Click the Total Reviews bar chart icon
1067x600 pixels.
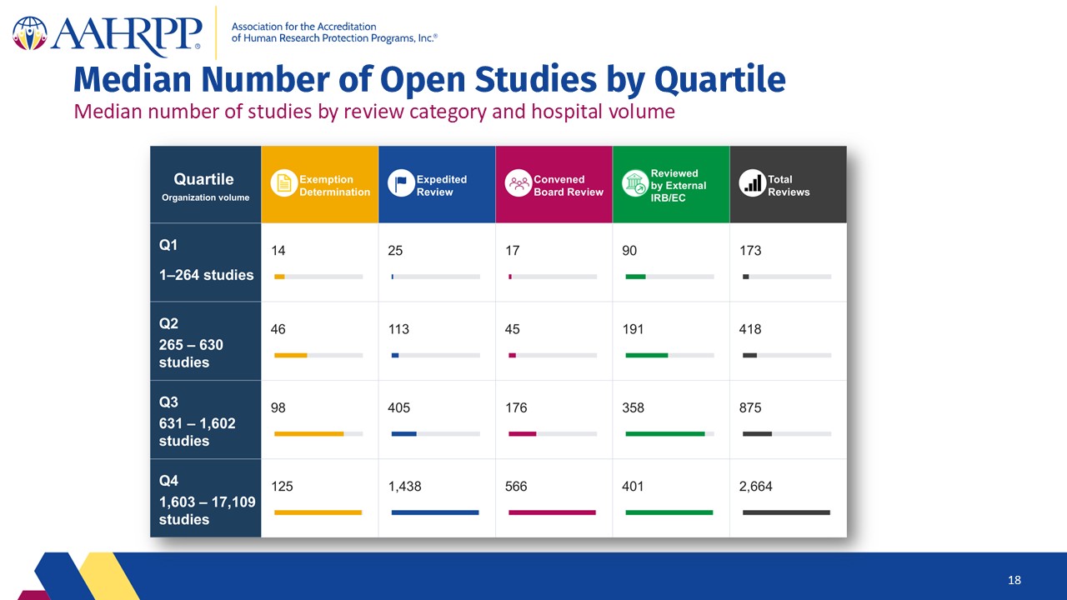pos(753,184)
